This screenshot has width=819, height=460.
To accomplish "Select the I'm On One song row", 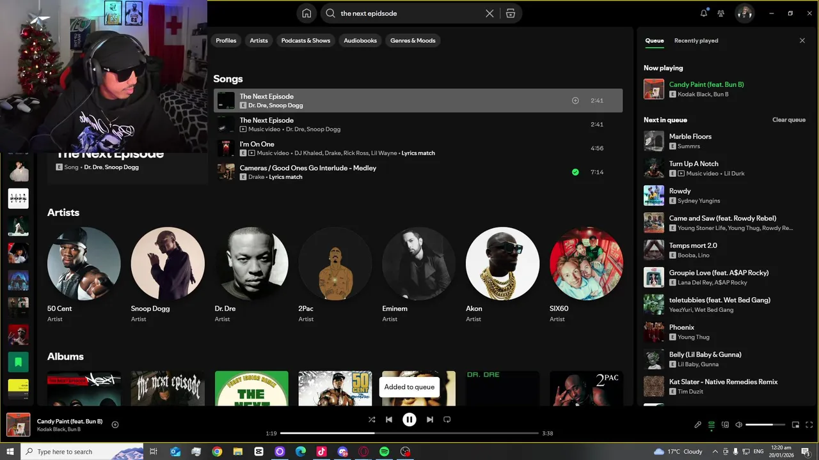I will 418,148.
